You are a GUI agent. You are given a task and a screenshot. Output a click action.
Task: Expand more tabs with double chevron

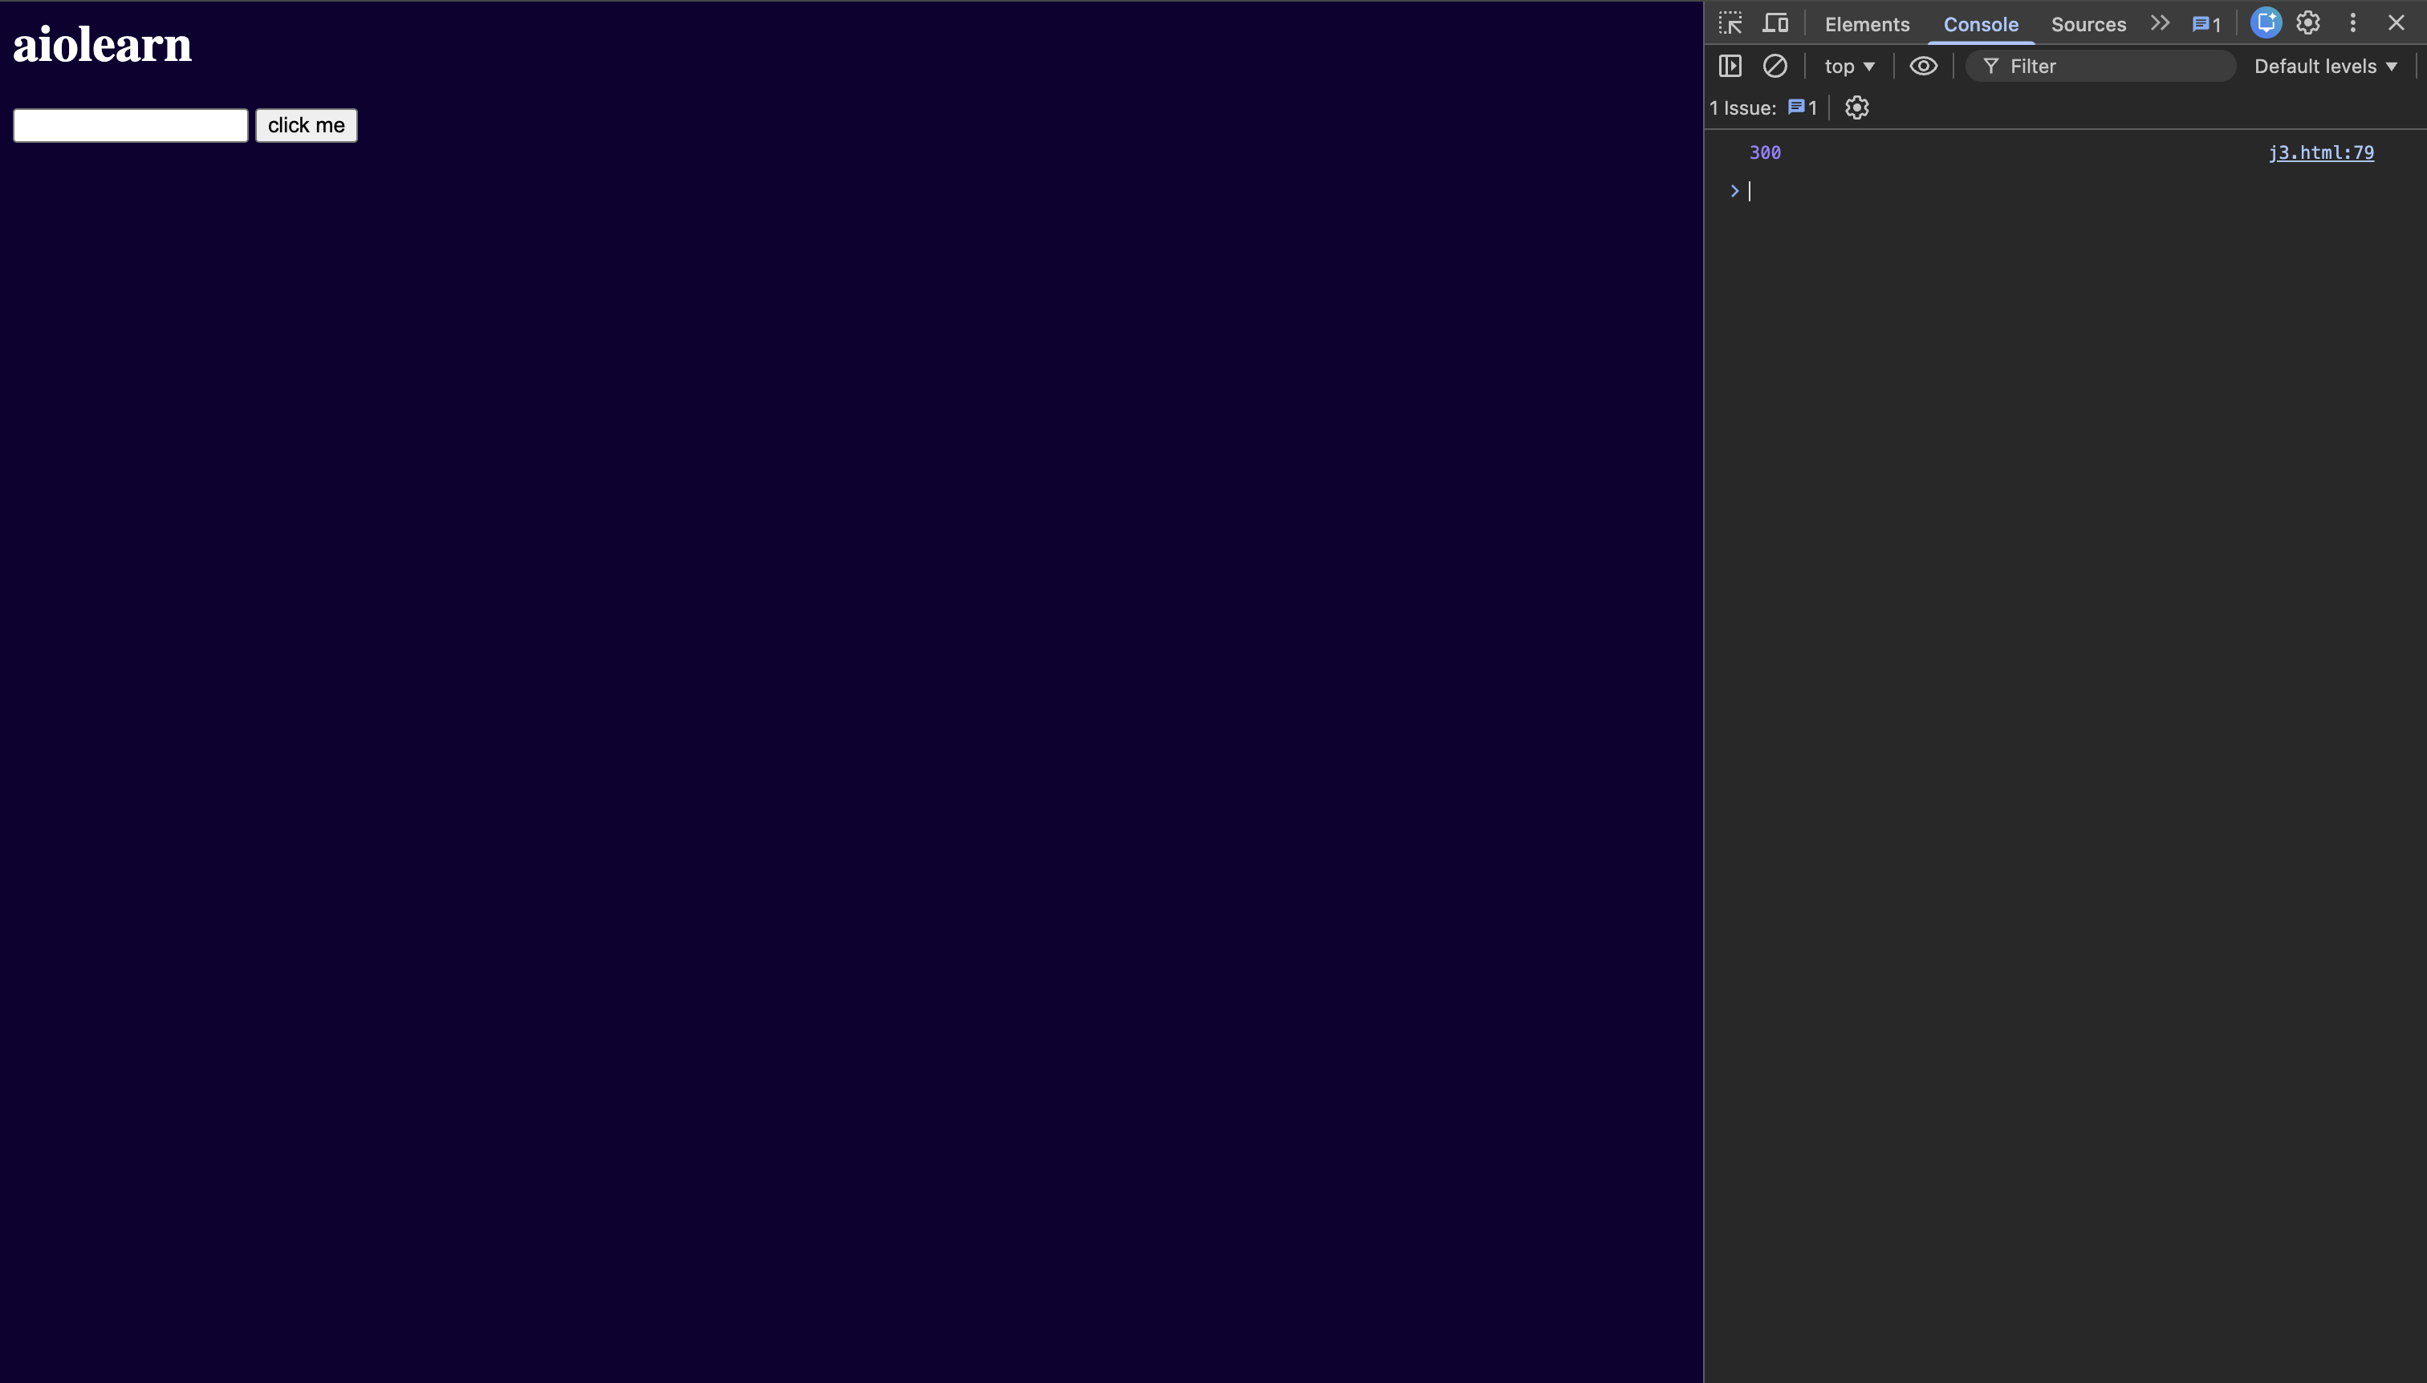pyautogui.click(x=2160, y=22)
